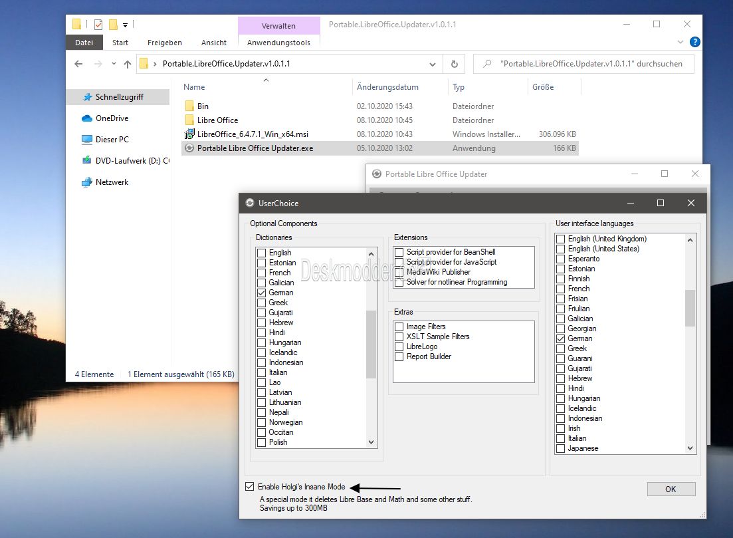Enable the English dictionary checkbox
Screen dimensions: 733x538
262,253
